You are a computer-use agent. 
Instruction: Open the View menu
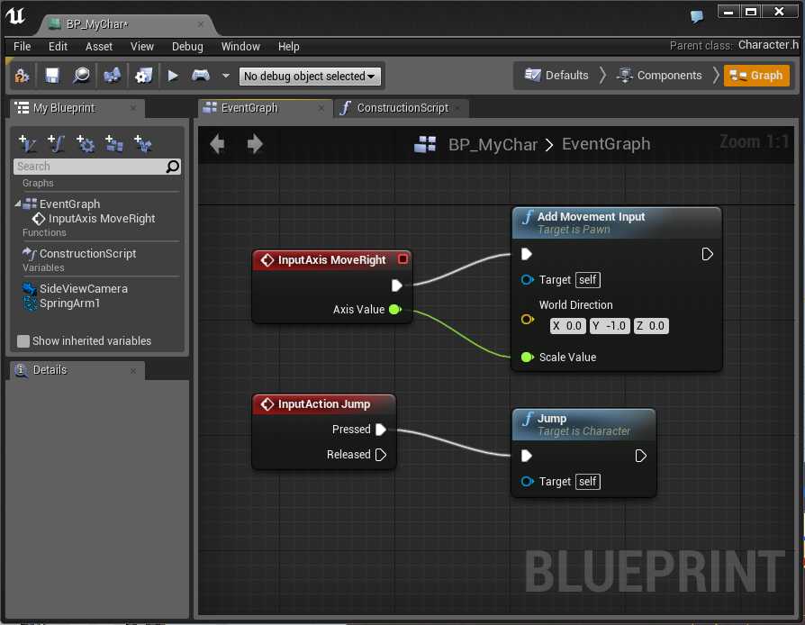[x=141, y=46]
